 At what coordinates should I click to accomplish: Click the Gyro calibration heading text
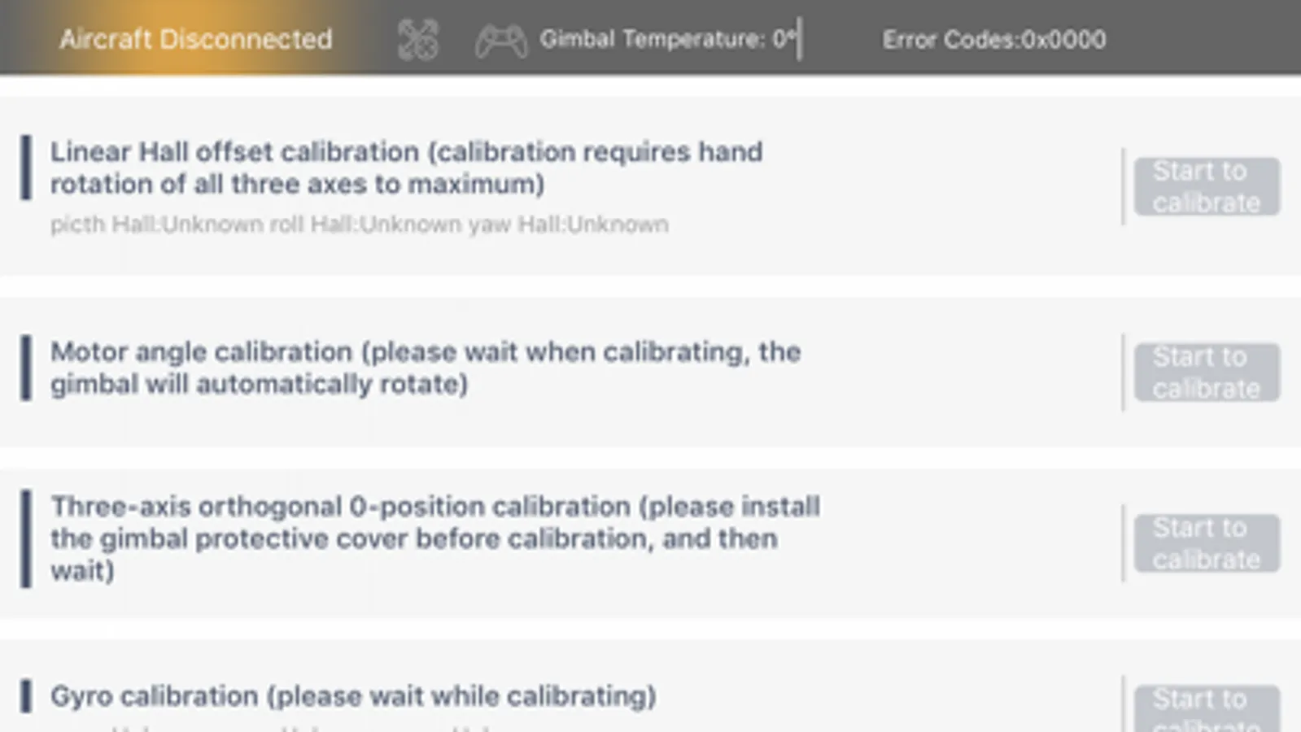(353, 696)
